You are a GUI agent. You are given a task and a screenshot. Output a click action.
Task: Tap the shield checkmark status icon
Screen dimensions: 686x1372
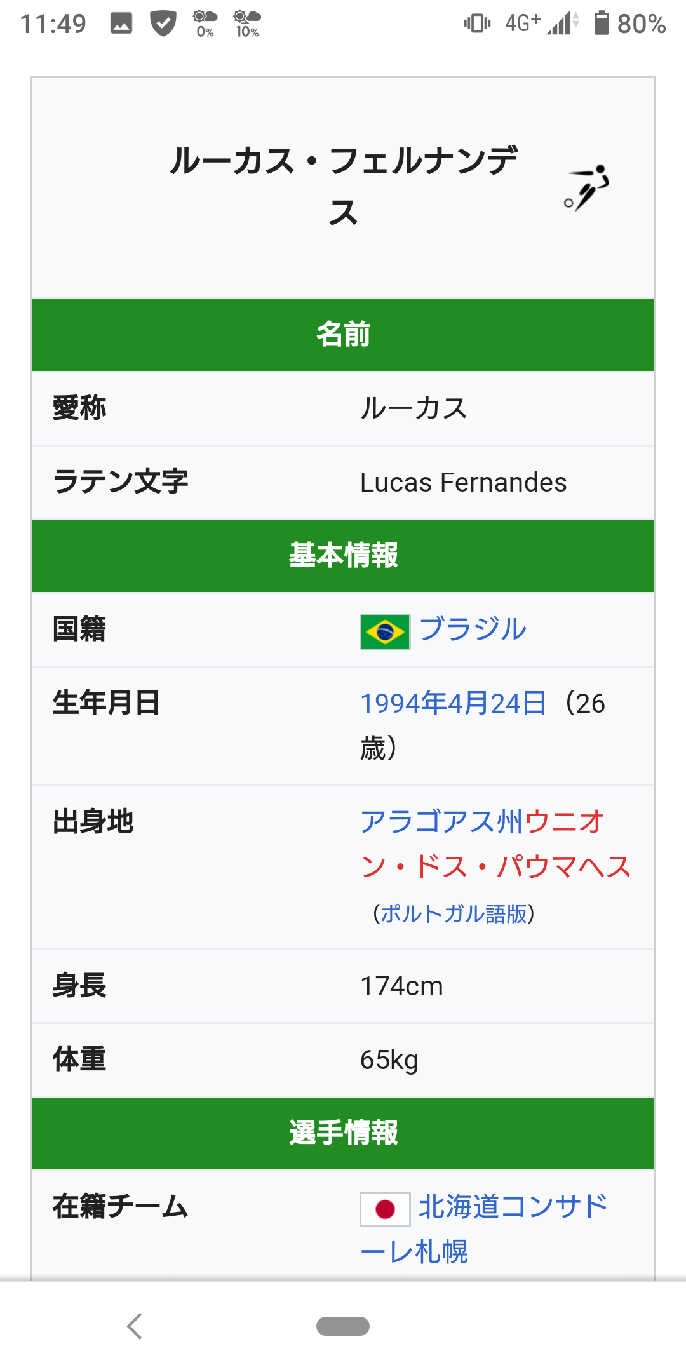163,24
